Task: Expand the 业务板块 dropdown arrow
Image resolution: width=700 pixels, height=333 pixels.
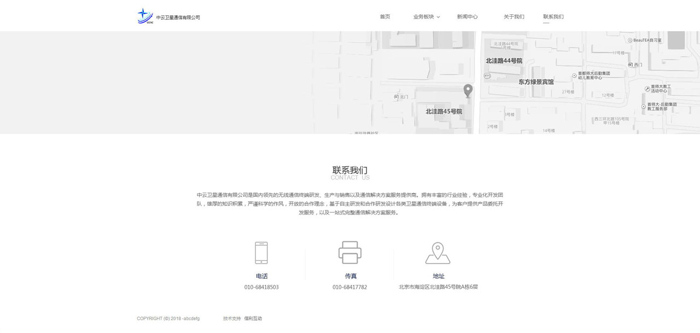Action: (x=438, y=17)
